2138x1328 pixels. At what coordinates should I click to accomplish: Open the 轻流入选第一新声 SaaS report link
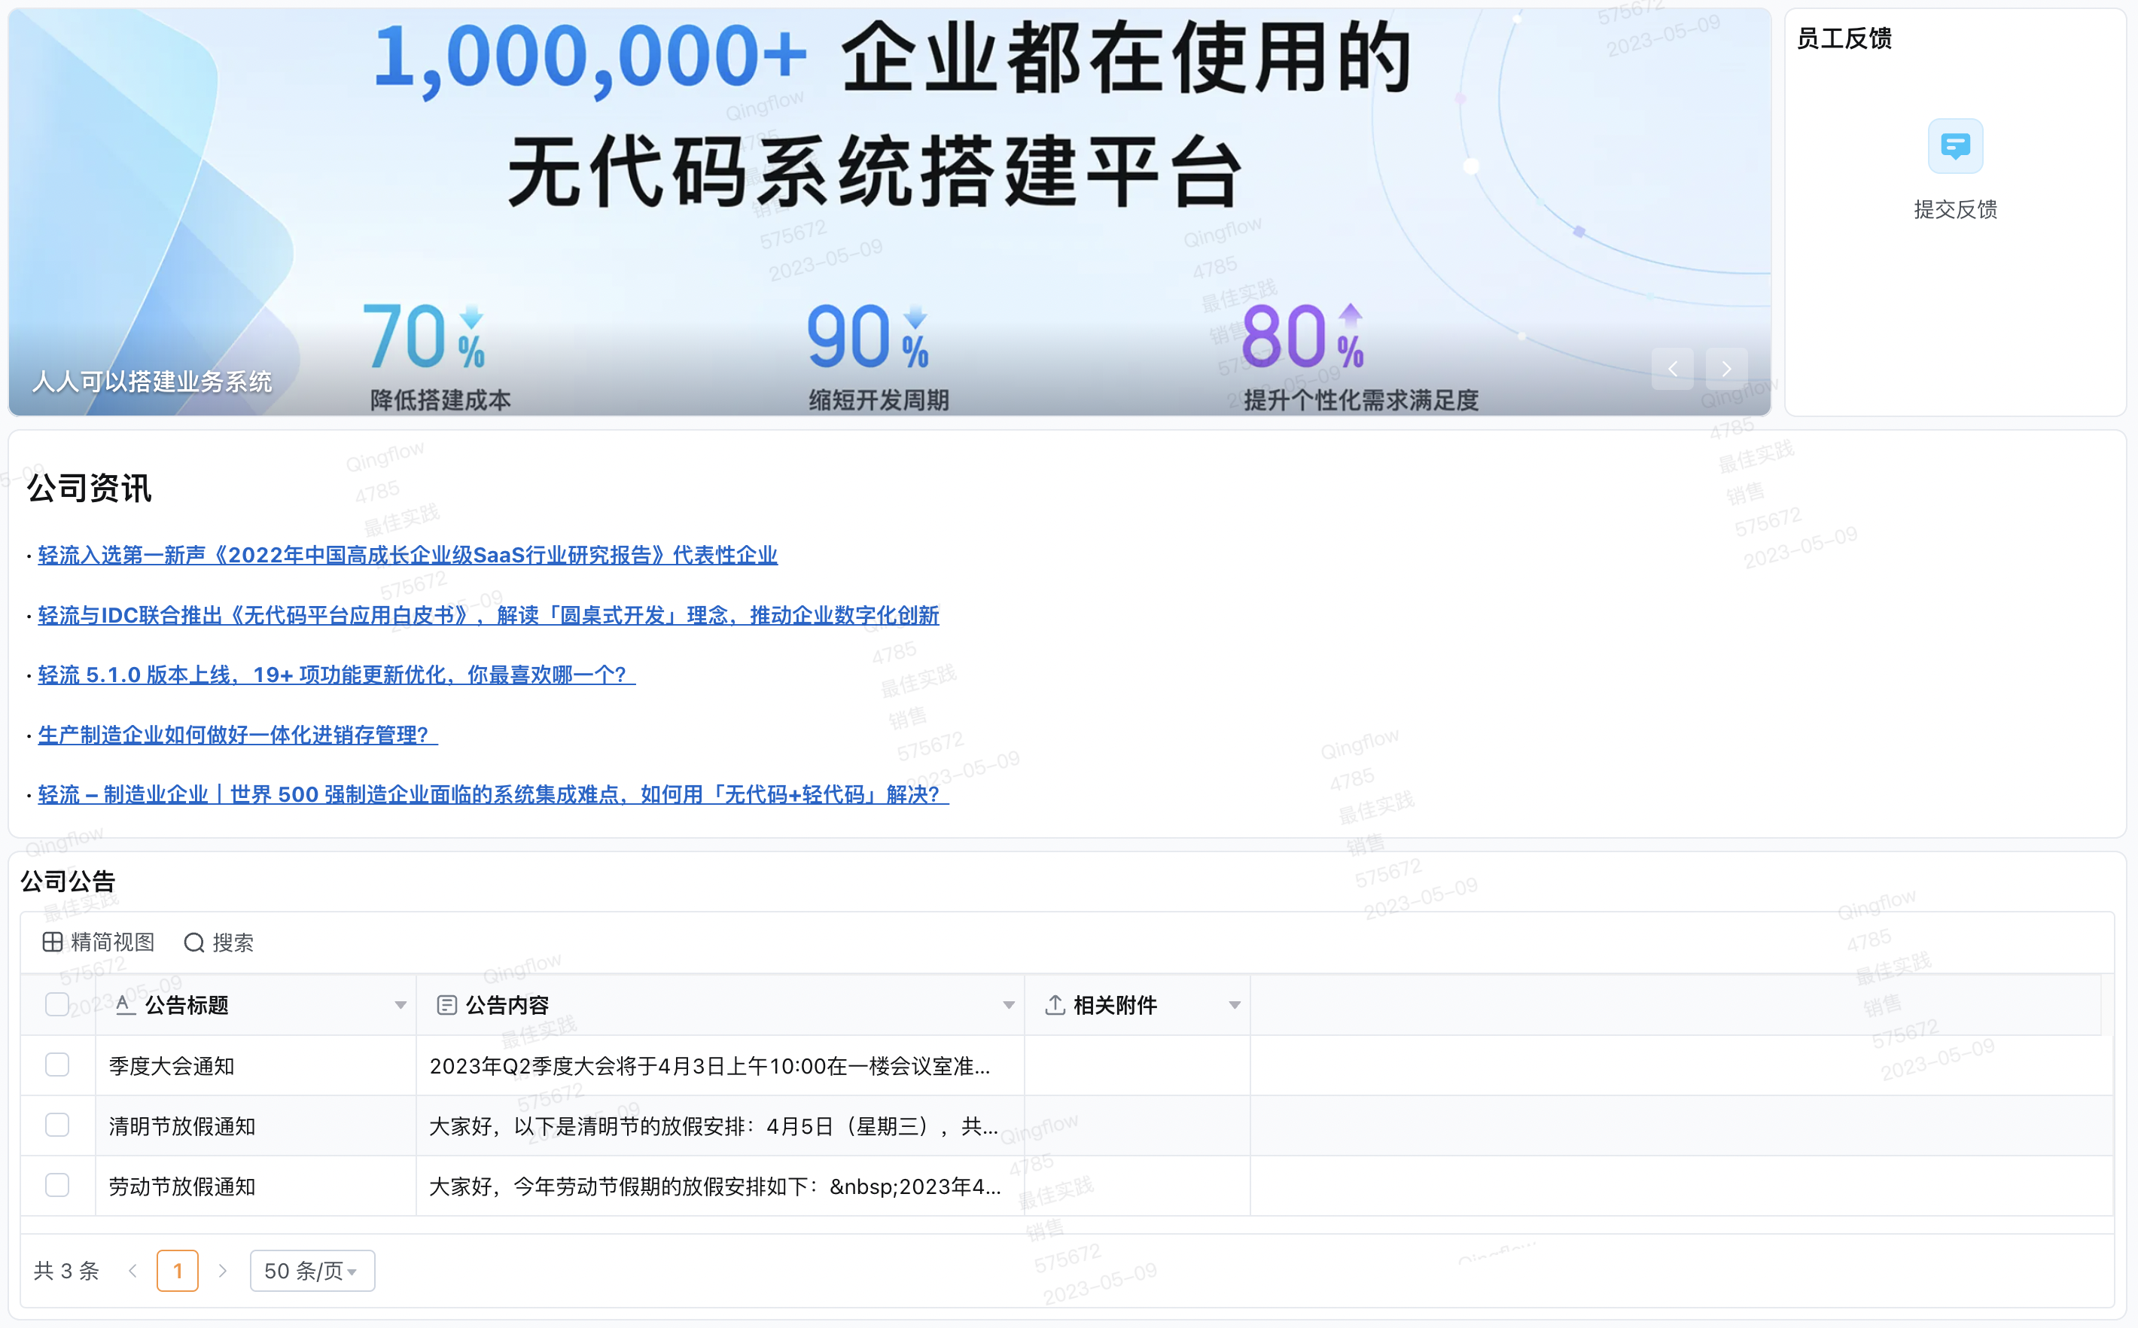[407, 555]
